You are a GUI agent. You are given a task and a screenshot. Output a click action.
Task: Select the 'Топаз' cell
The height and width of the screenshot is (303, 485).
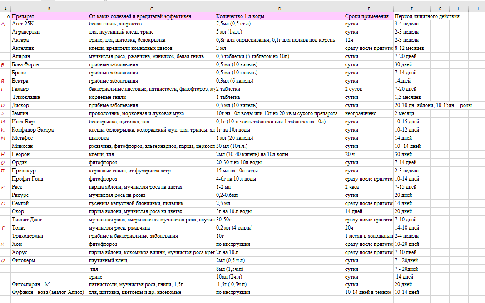click(x=49, y=228)
